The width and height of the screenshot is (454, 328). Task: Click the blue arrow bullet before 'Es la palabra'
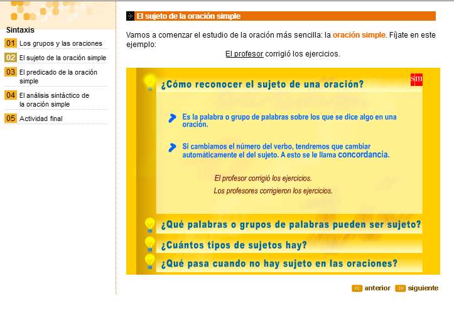(x=172, y=118)
